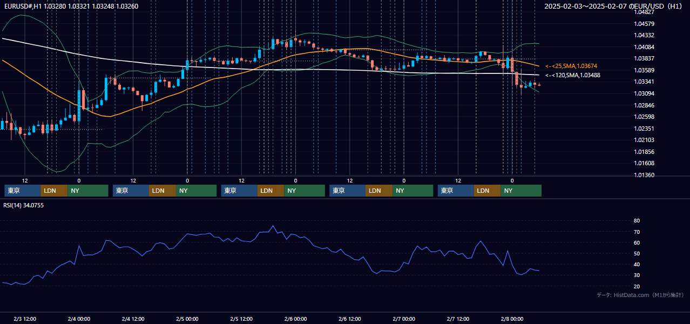Click price axis value 1.03341
This screenshot has height=324, width=690.
[644, 82]
